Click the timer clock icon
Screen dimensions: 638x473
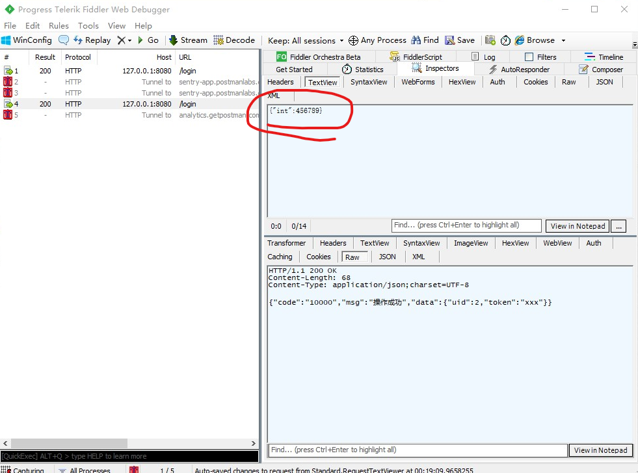(505, 40)
